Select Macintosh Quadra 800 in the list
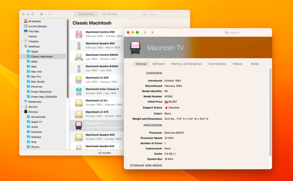Image resolution: width=293 pixels, height=181 pixels. click(97, 45)
